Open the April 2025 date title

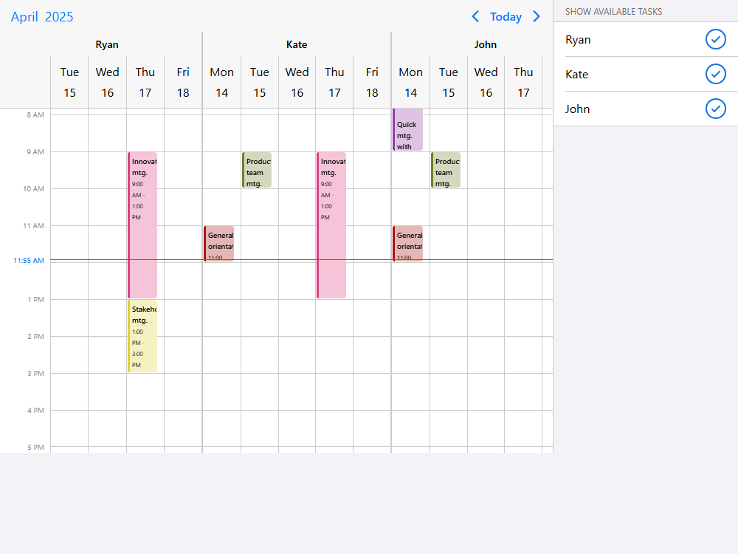click(42, 17)
